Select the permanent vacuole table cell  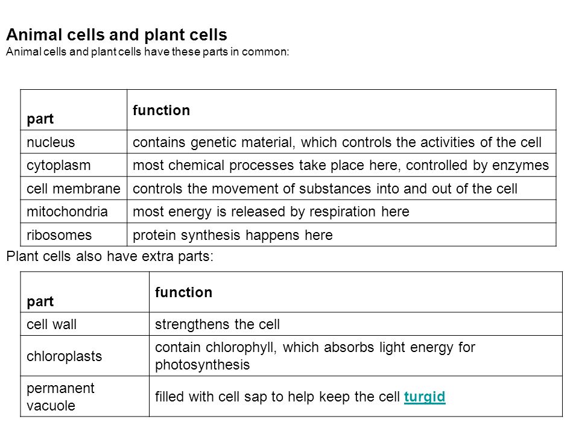(85, 397)
